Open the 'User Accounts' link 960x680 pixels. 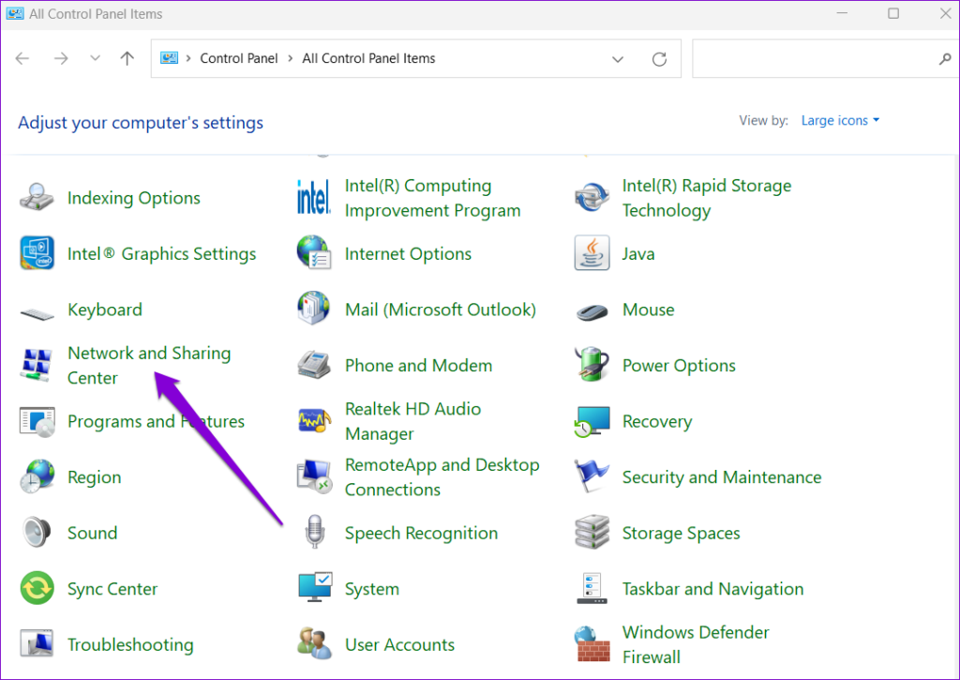399,644
